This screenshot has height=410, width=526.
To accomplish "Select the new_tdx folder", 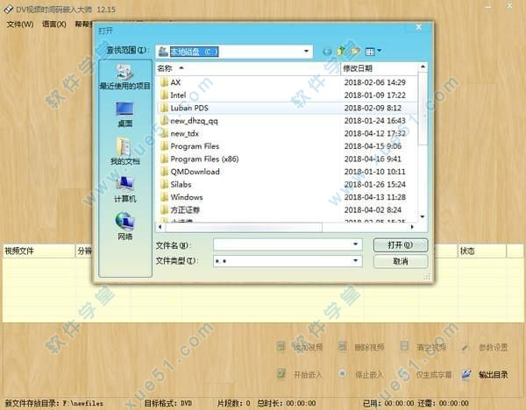I will coord(180,133).
